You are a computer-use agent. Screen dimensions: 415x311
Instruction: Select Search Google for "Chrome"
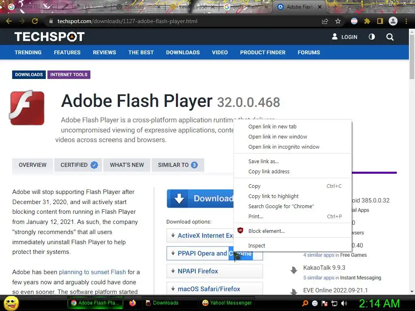pyautogui.click(x=293, y=206)
